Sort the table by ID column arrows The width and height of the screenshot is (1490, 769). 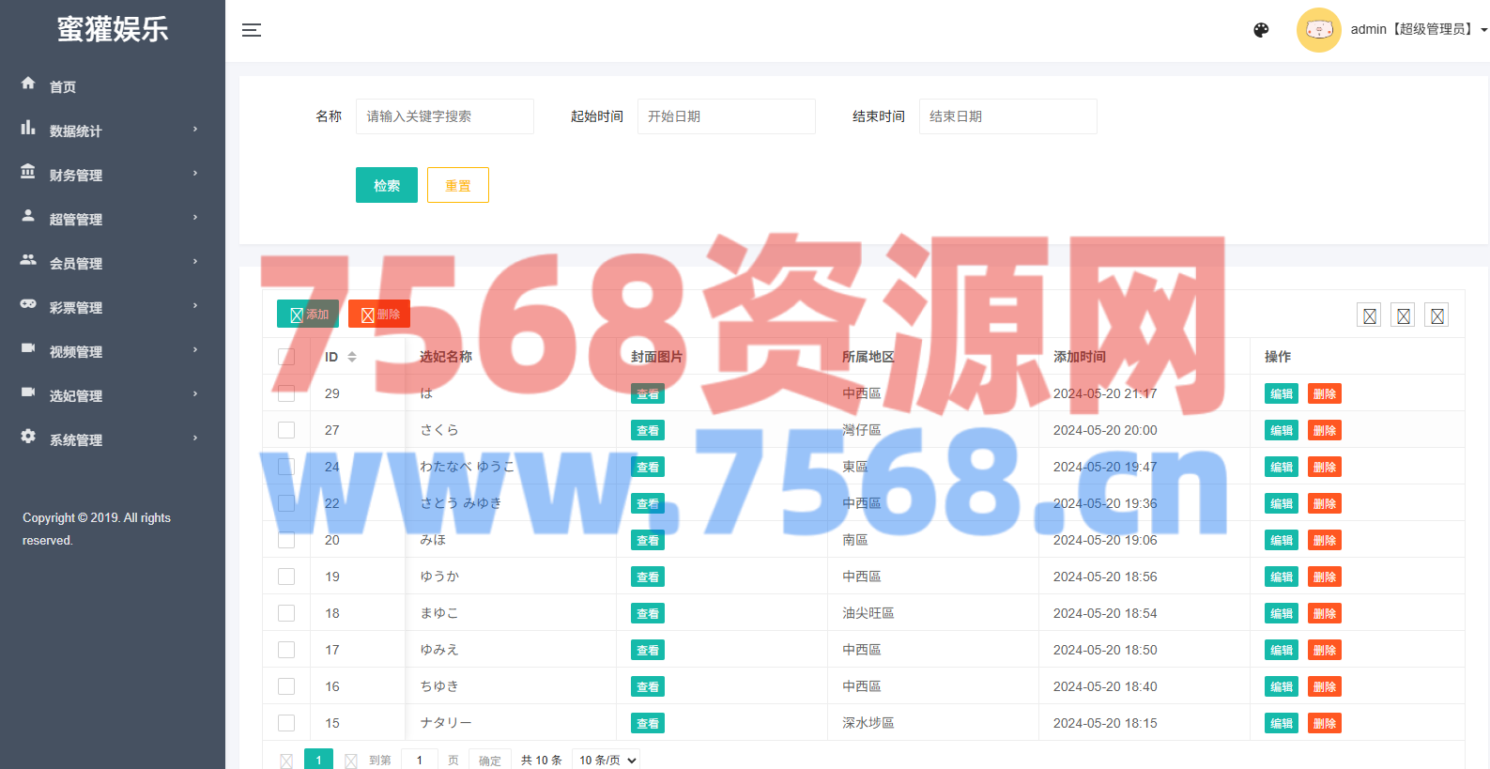tap(352, 357)
